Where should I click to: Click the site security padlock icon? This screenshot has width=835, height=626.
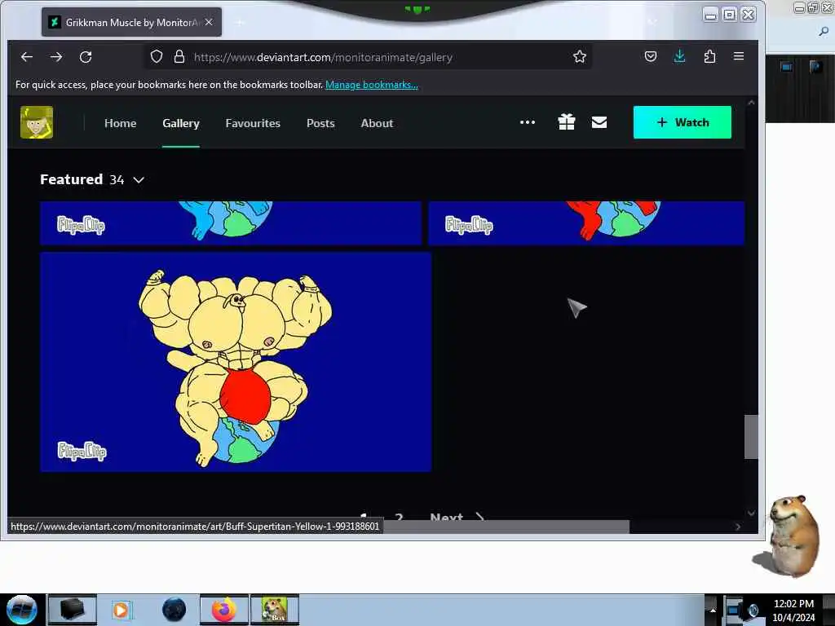point(179,56)
